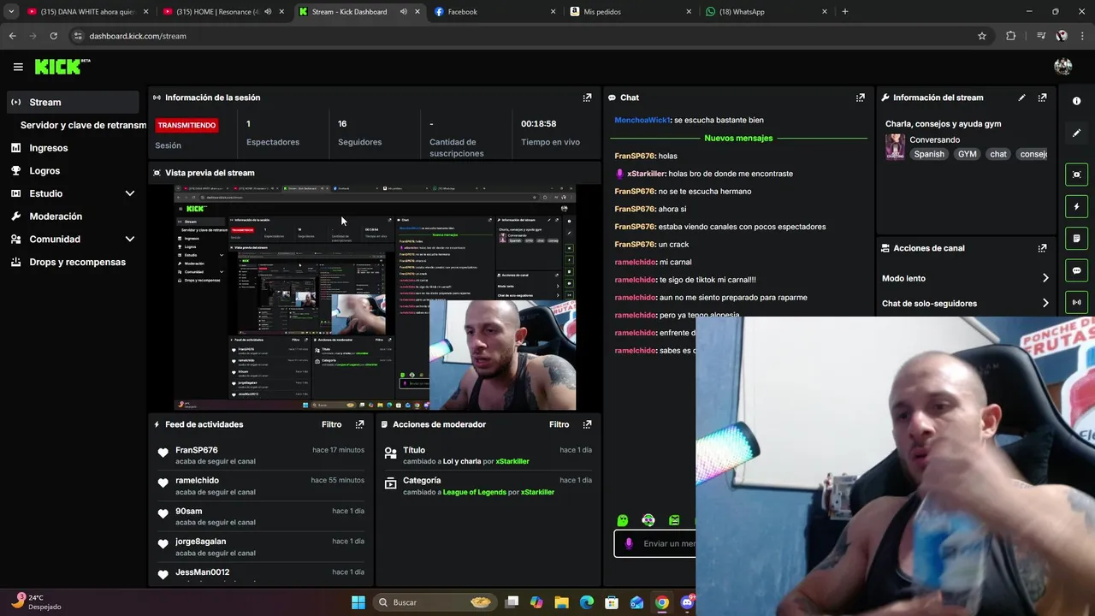Click the pencil icon in right rail
Screen dimensions: 1095x616
(1076, 133)
